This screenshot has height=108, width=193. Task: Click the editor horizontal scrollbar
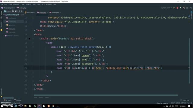[106, 95]
